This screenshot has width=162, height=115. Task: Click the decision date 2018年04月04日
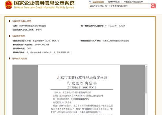(x=42, y=45)
